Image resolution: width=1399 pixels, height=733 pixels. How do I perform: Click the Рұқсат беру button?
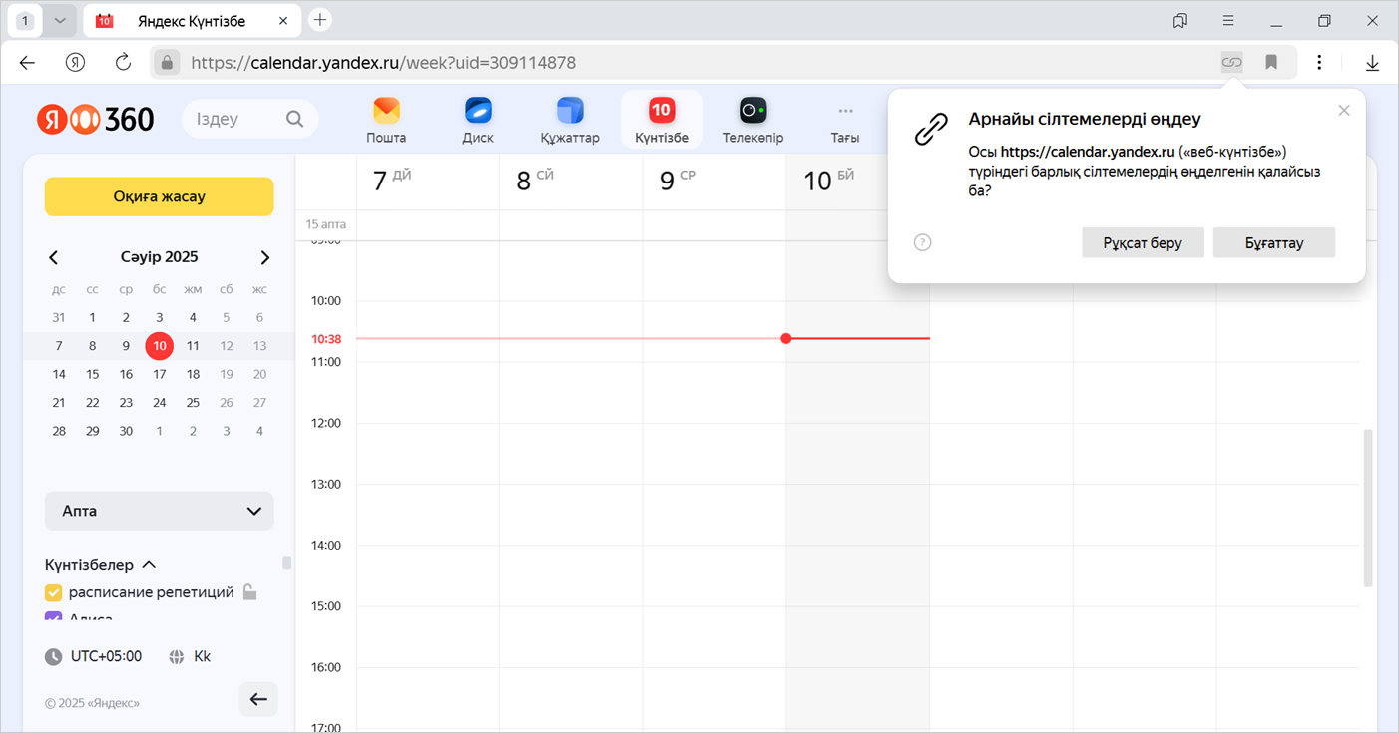pos(1143,242)
